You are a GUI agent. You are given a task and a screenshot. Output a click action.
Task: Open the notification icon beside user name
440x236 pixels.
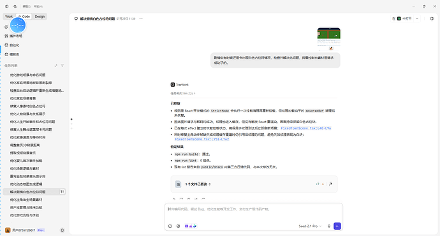click(x=62, y=230)
